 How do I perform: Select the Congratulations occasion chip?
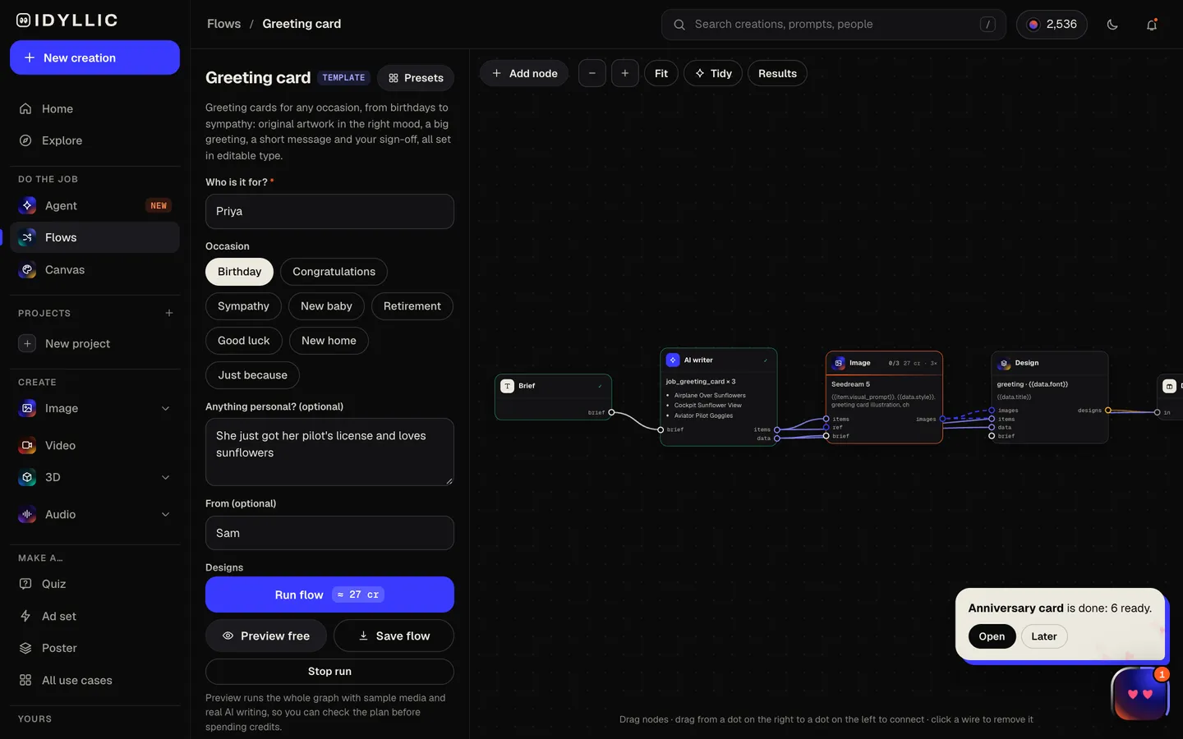pyautogui.click(x=334, y=272)
